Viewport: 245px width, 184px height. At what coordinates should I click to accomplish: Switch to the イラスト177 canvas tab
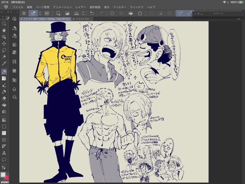[x=82, y=19]
